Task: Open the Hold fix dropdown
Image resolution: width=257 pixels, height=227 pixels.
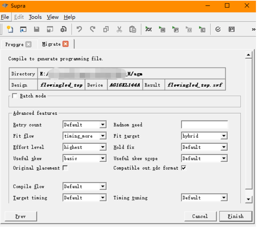Action: coord(204,147)
